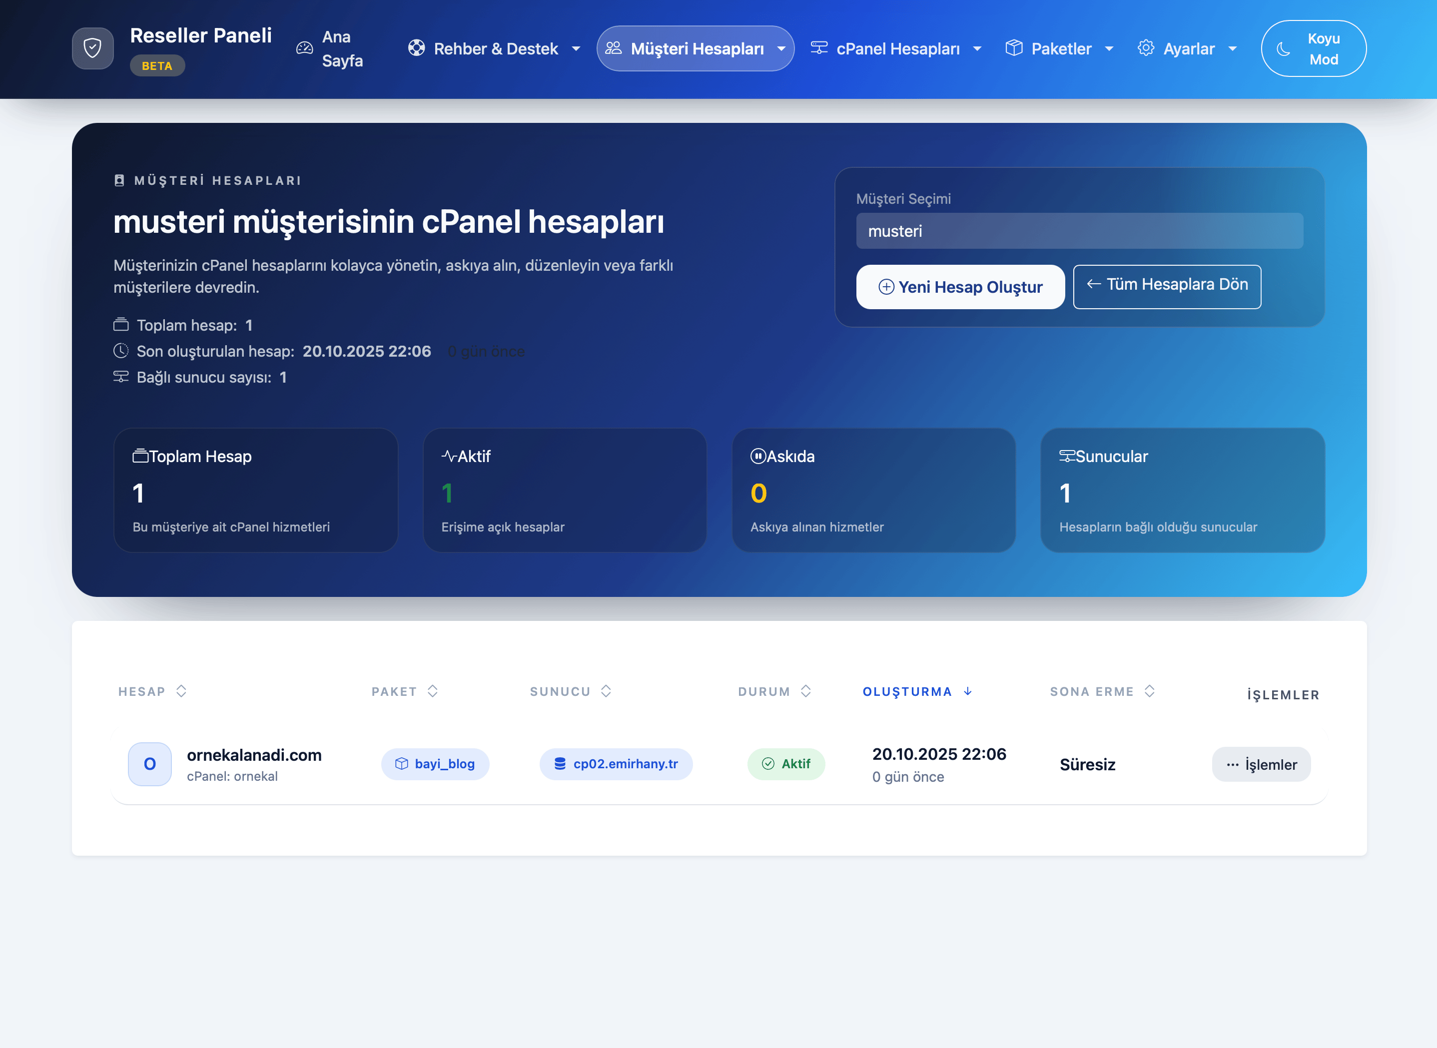The image size is (1437, 1048).
Task: Click the lifebuoy icon for Rehber & Destek
Action: (416, 48)
